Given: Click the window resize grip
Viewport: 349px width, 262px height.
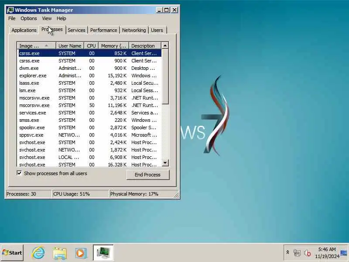Looking at the screenshot, I should tap(177, 195).
